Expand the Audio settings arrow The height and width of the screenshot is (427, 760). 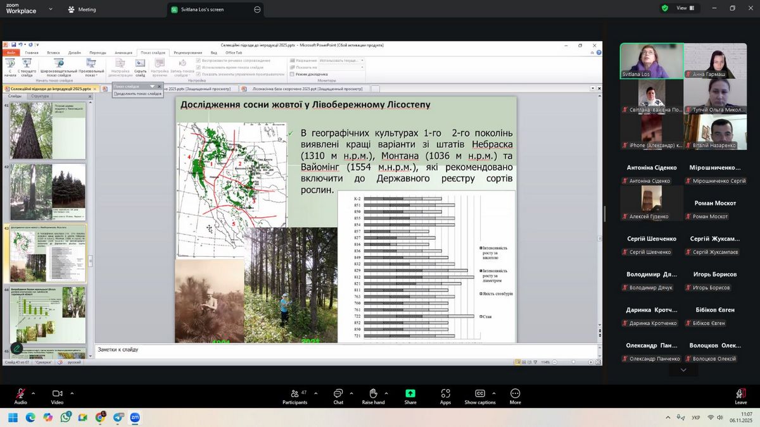[34, 393]
